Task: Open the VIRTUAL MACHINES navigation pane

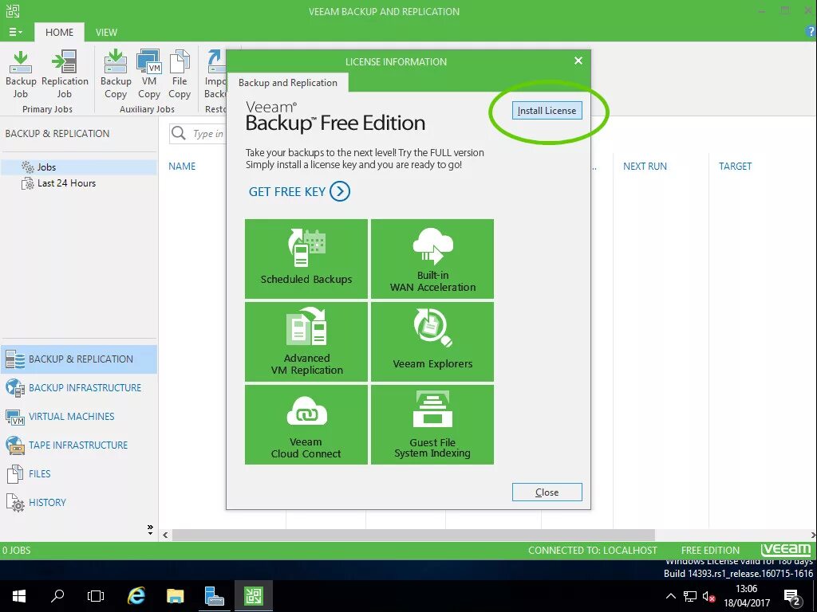Action: 79,416
